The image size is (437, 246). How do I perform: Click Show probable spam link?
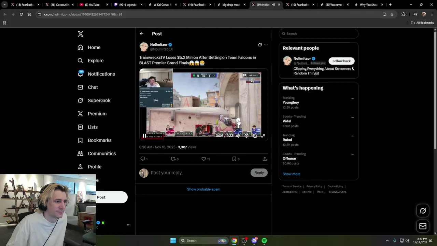(203, 189)
